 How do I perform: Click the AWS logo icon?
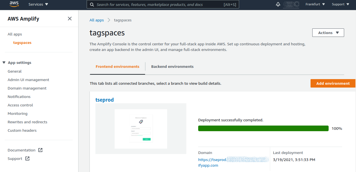14,4
